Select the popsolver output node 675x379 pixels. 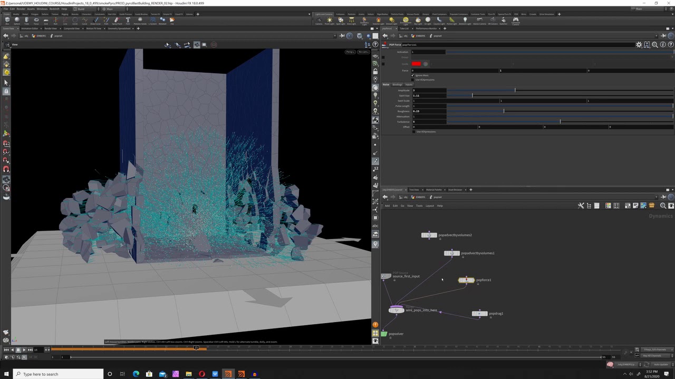pos(384,334)
